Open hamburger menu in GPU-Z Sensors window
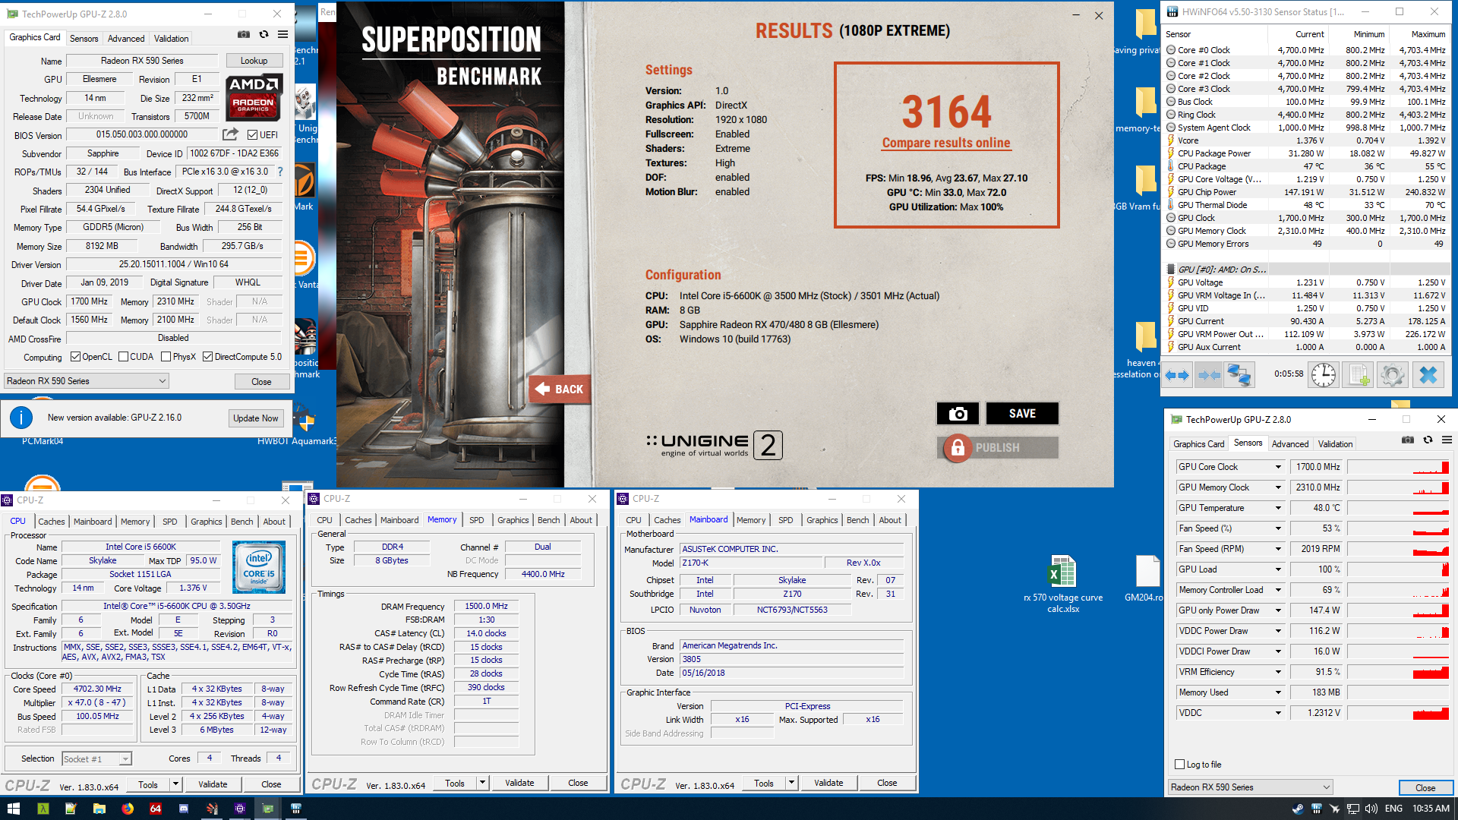 [x=1447, y=440]
